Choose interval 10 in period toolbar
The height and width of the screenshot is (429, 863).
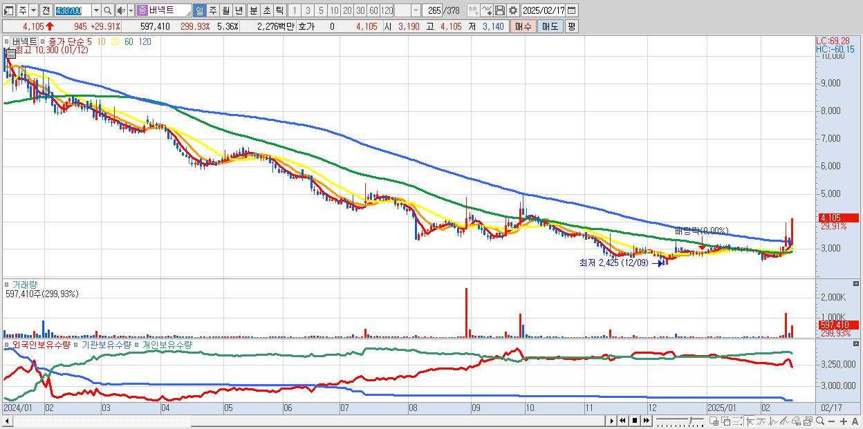(334, 10)
